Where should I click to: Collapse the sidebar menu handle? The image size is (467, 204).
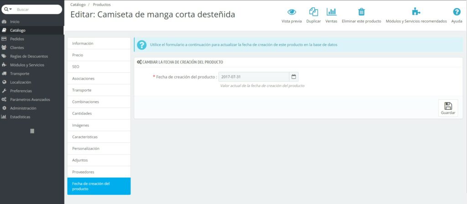tap(32, 131)
